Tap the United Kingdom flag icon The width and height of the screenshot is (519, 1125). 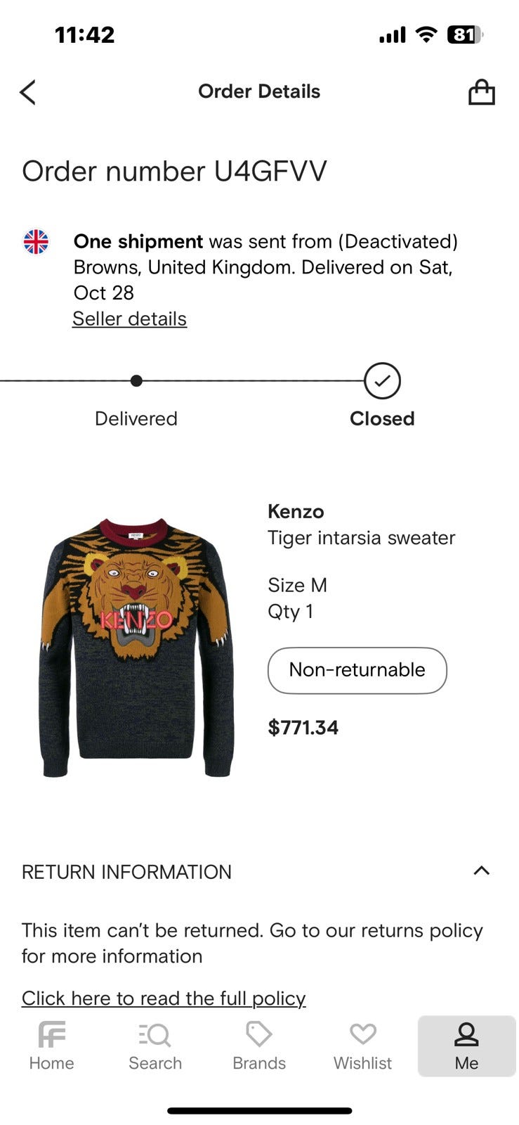pyautogui.click(x=36, y=242)
